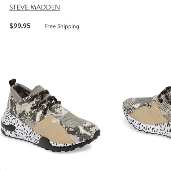Click the black laces on the left sneaker

[x=46, y=101]
